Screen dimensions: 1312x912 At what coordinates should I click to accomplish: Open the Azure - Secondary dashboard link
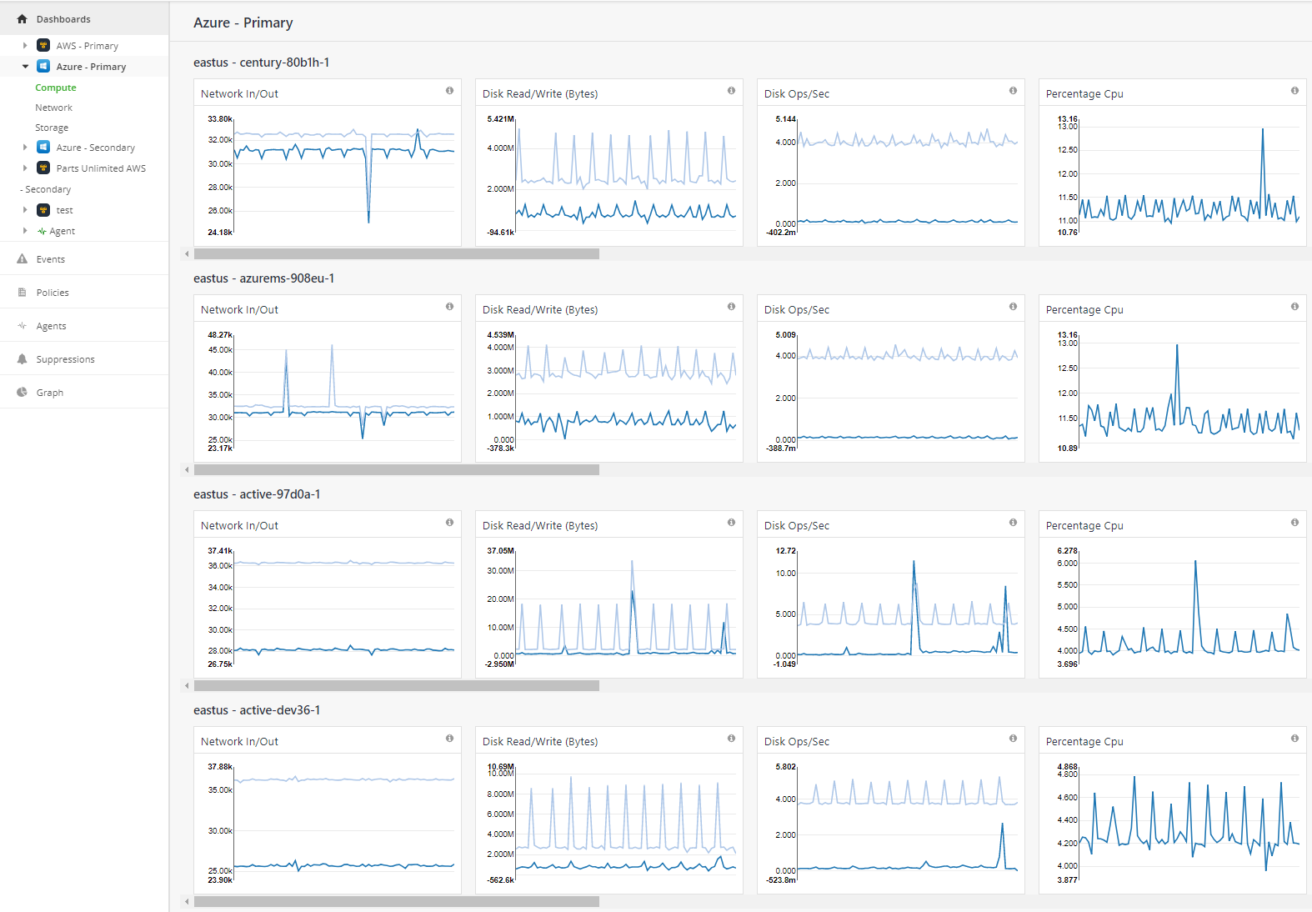(x=96, y=148)
